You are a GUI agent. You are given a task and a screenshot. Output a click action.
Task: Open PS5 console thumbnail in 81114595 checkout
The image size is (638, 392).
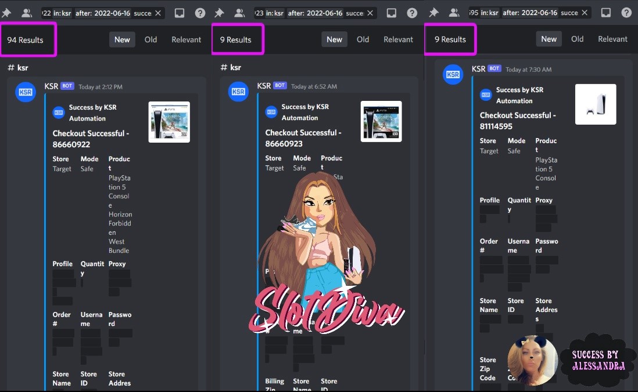(x=596, y=104)
